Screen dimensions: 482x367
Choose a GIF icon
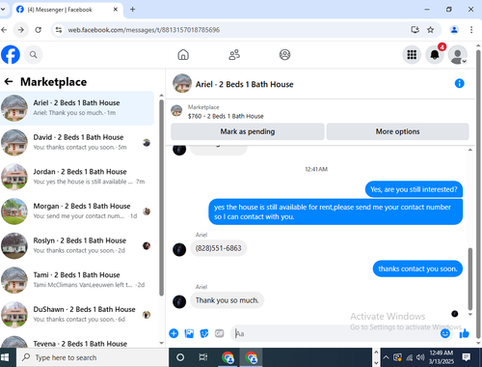coord(220,333)
